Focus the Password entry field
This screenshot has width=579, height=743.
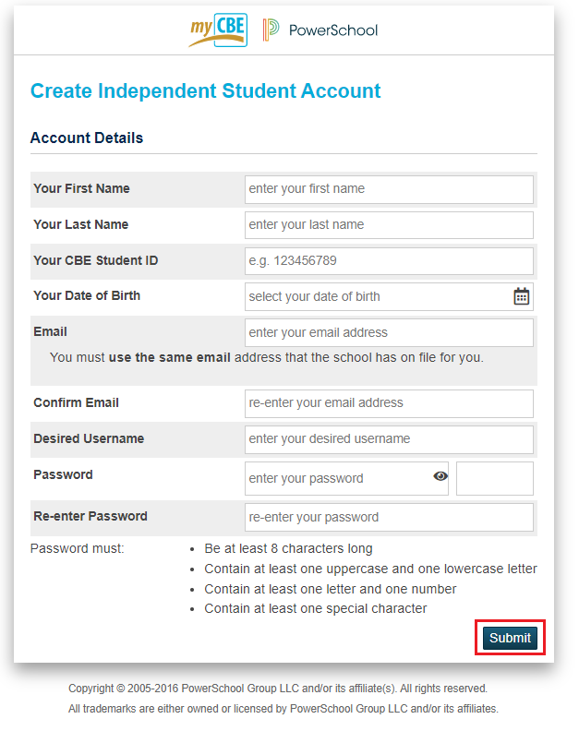pyautogui.click(x=337, y=479)
